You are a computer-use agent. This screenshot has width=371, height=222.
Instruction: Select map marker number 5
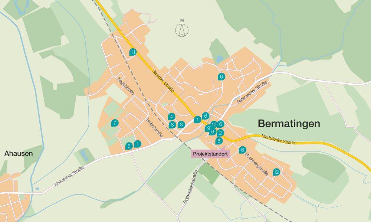[x=129, y=146]
